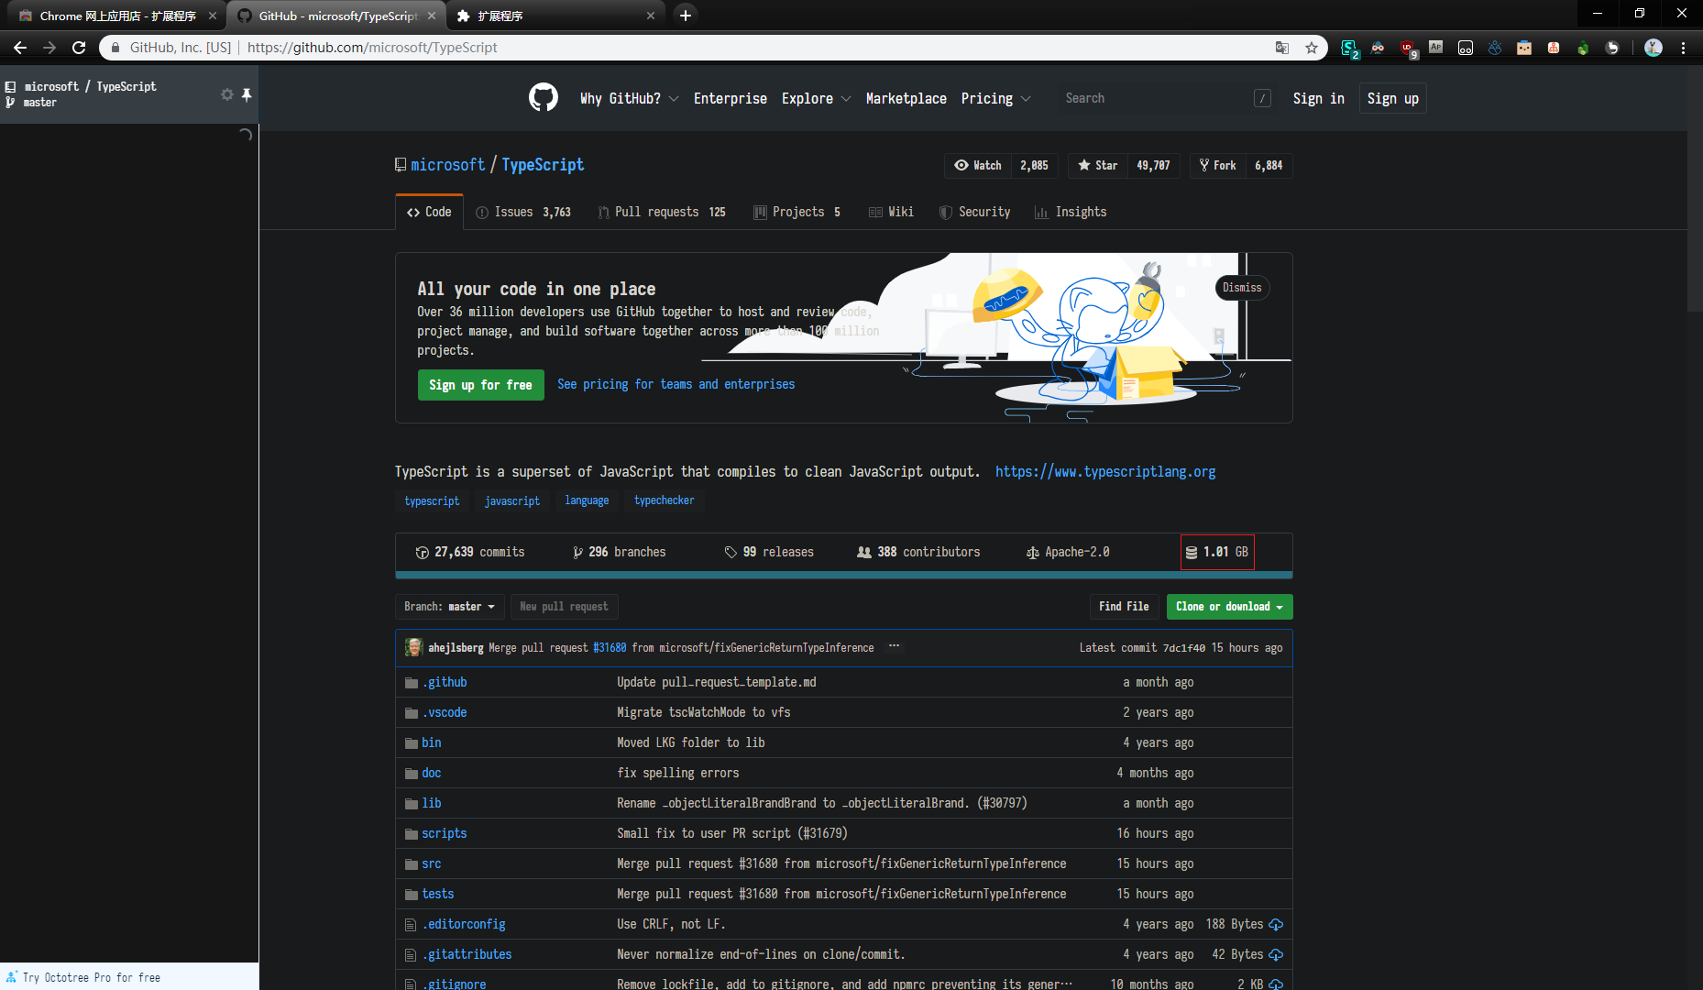Open the .github folder

(x=445, y=682)
